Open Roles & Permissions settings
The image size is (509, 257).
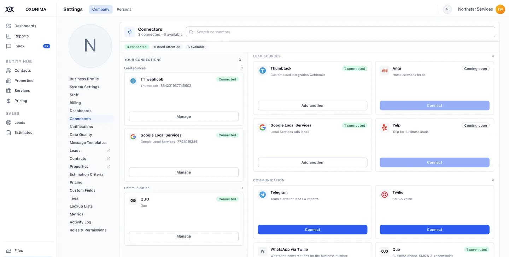pos(88,230)
